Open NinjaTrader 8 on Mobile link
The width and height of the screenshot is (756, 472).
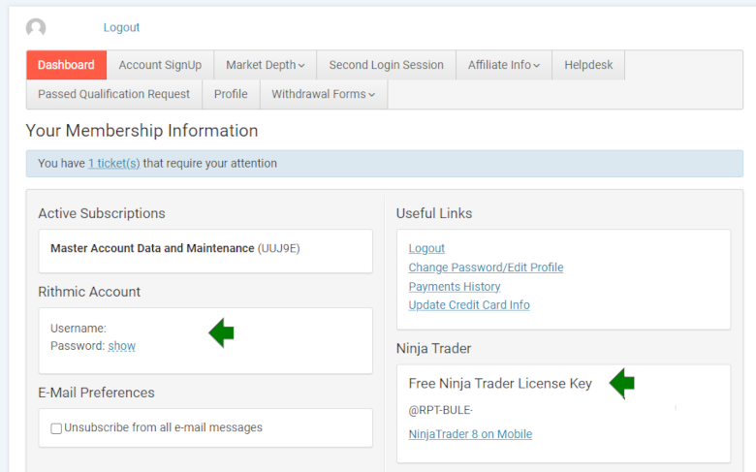coord(470,434)
